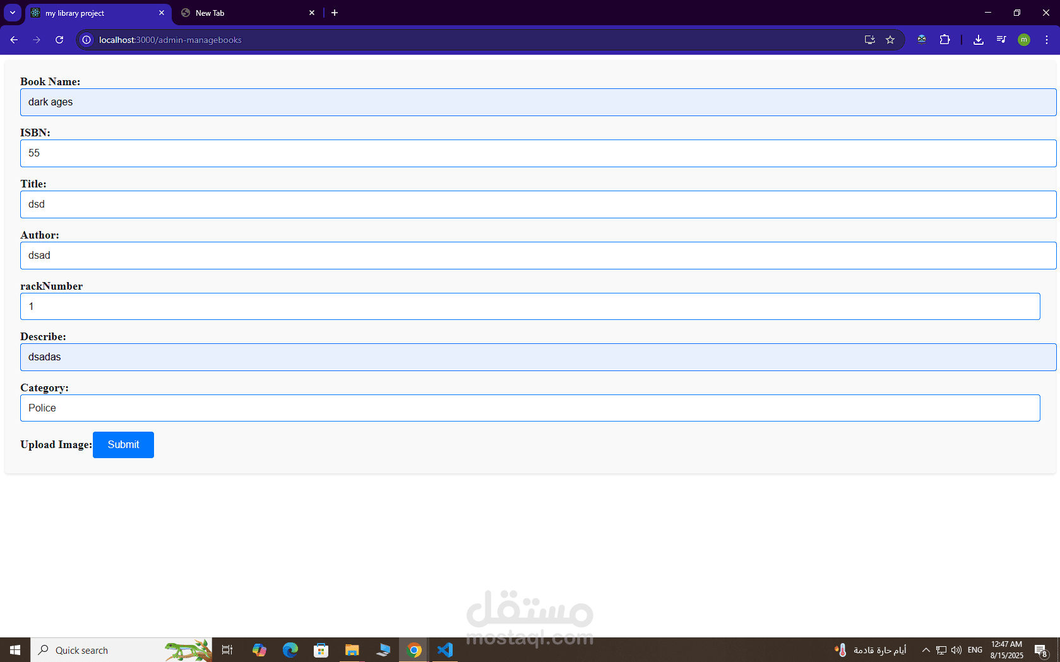Image resolution: width=1060 pixels, height=662 pixels.
Task: Open the Extensions puzzle icon
Action: 944,40
